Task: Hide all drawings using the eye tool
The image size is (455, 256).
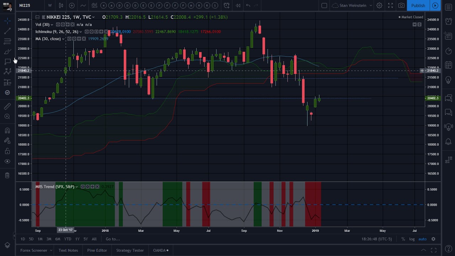Action: tap(7, 161)
